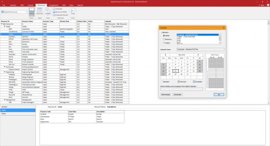
Task: Click the Time Periods button
Action: 165,95
